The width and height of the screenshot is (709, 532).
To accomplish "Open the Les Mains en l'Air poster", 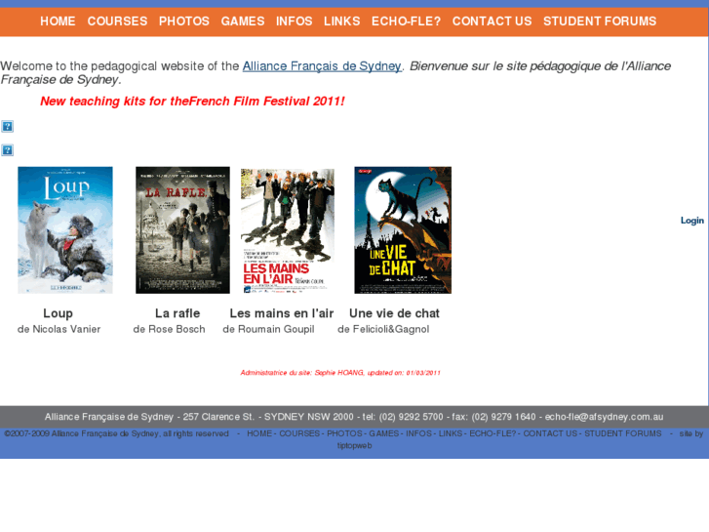I will (288, 231).
